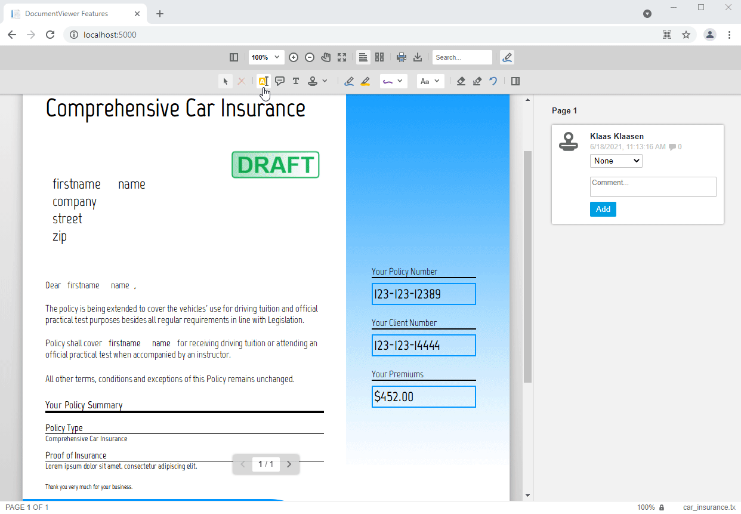
Task: Click the lock icon in status bar
Action: pyautogui.click(x=662, y=507)
